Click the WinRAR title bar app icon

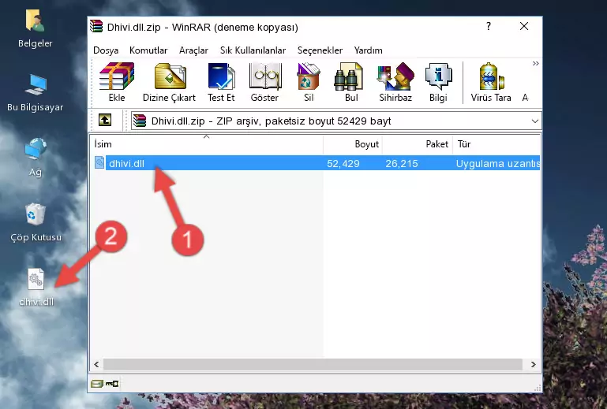click(x=96, y=26)
